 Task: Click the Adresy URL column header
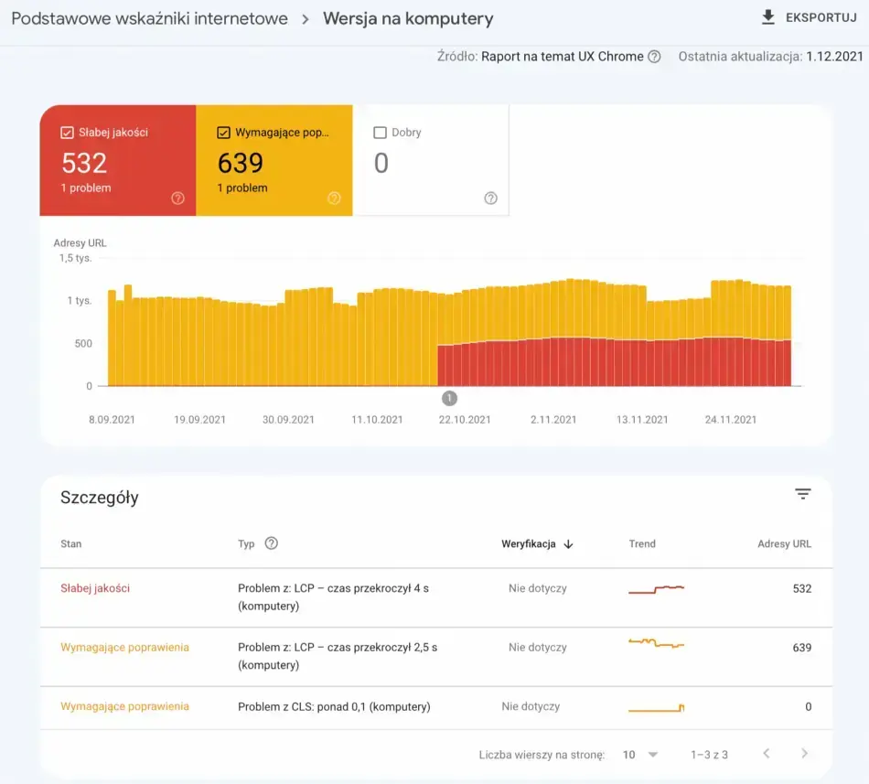pyautogui.click(x=784, y=544)
